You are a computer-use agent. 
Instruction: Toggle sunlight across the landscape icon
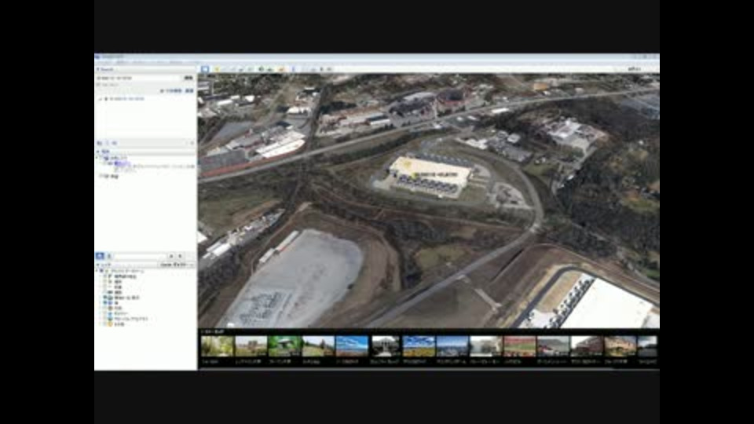(270, 69)
